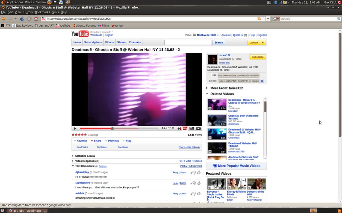Seek using the video progress scrubber handle
Screen dimensions: 342x213
[x=112, y=128]
